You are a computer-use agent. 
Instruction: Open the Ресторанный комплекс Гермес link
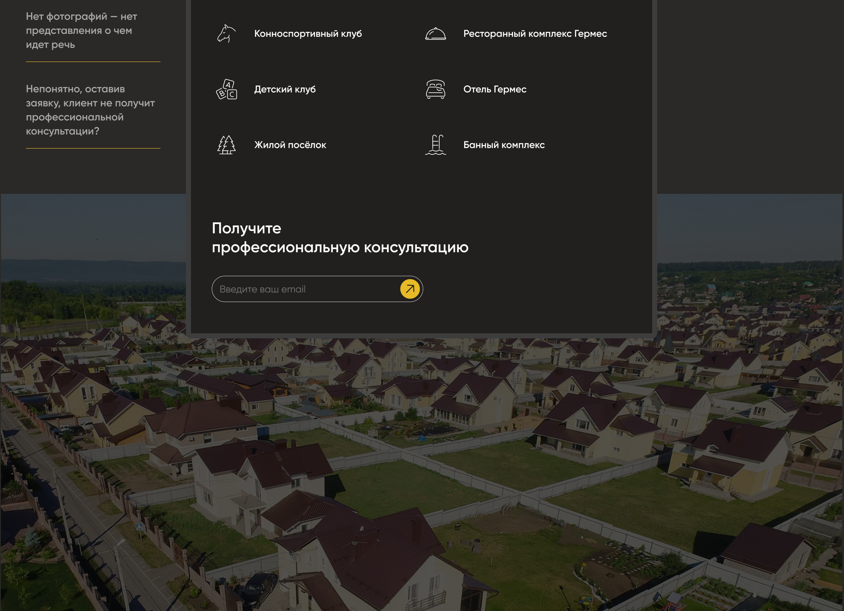tap(535, 34)
